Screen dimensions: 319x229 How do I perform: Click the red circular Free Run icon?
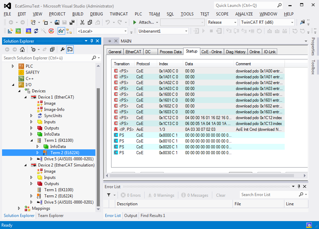pos(51,31)
